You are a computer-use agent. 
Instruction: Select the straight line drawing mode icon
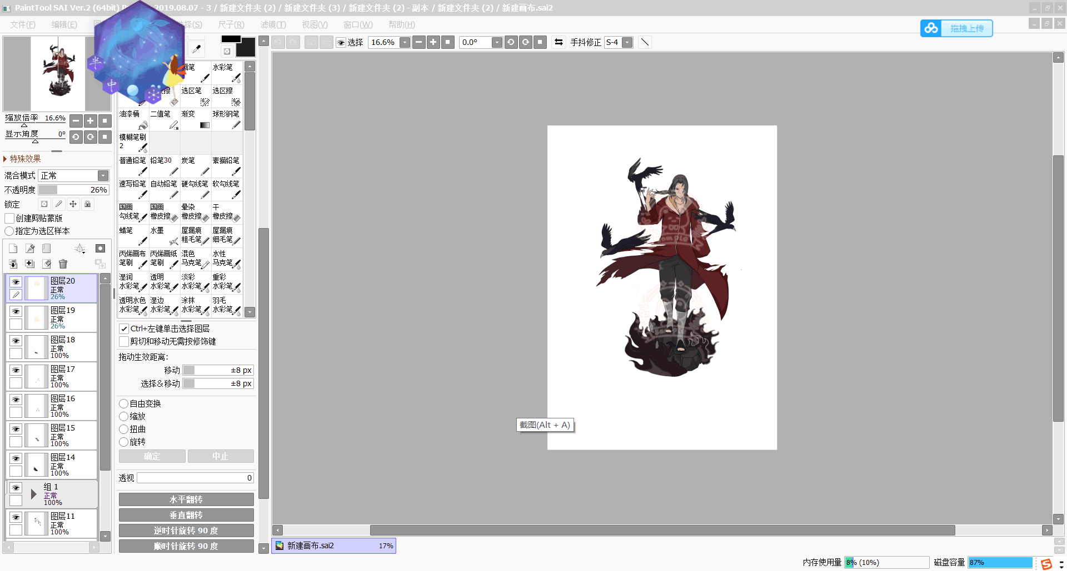click(x=645, y=42)
